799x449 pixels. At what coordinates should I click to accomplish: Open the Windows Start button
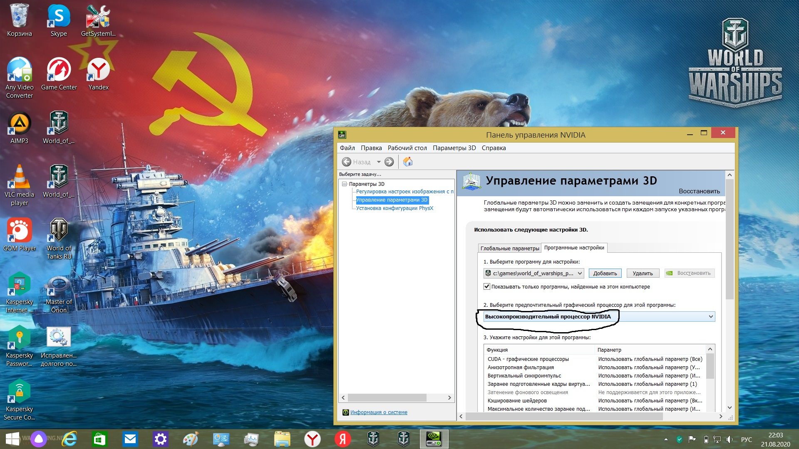pos(12,439)
